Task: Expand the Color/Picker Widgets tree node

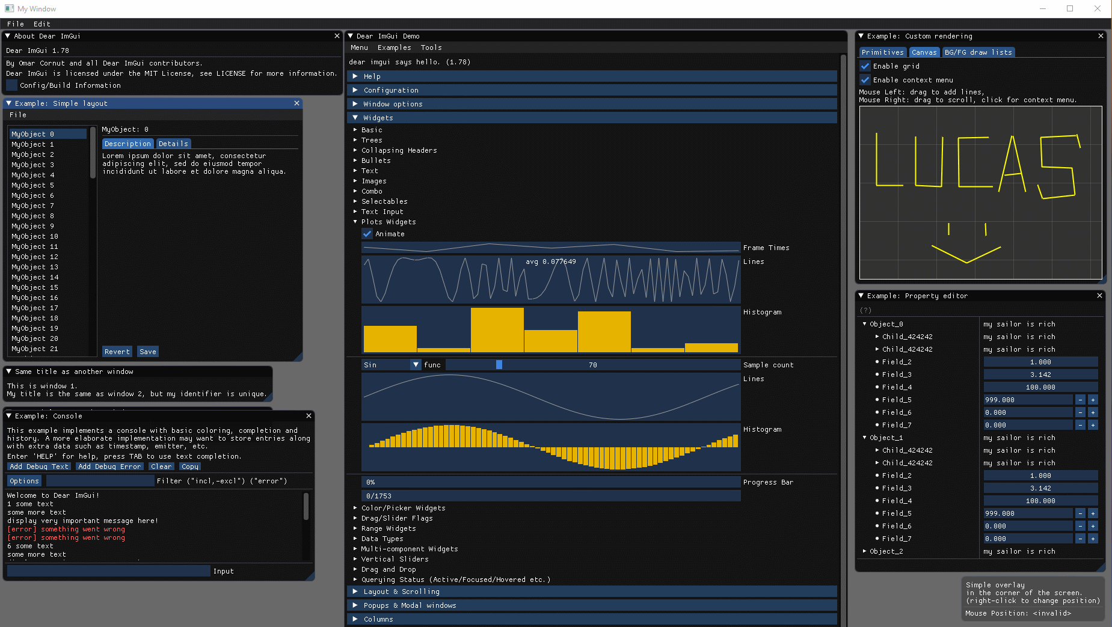Action: click(355, 508)
